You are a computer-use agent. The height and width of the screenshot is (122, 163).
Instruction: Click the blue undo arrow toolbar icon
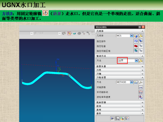(x=74, y=34)
